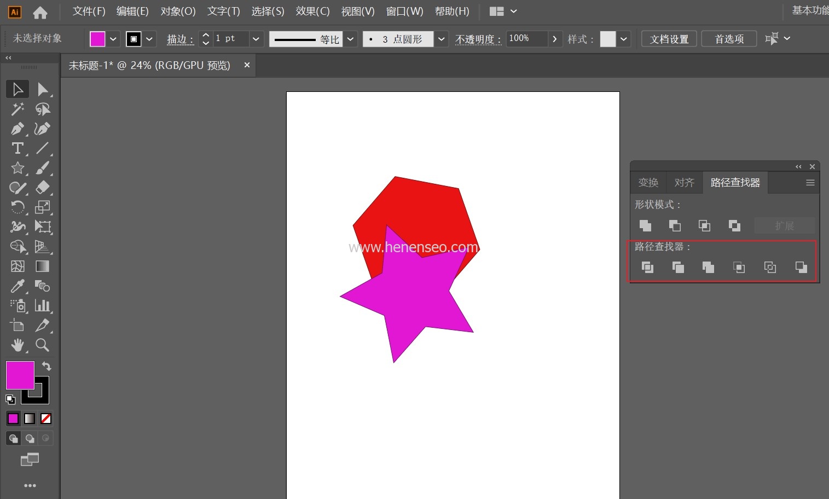Enable Draw Behind mode
Viewport: 829px width, 499px height.
click(30, 438)
